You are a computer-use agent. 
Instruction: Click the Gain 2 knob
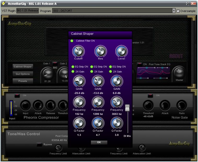tap(64, 74)
